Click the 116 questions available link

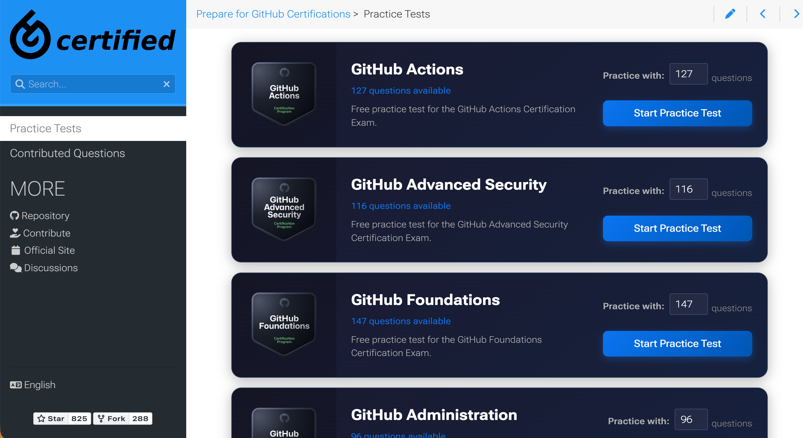(x=401, y=206)
